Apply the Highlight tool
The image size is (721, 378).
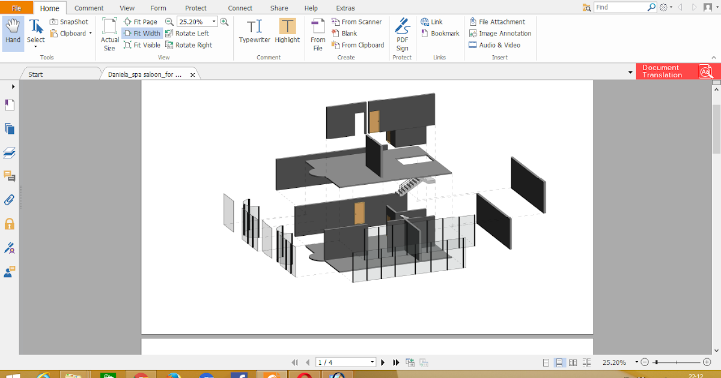point(287,33)
